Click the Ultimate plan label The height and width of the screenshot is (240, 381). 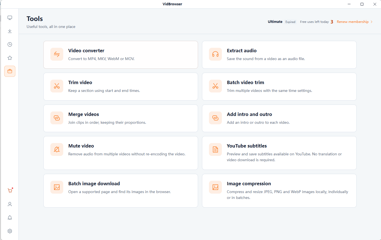point(275,22)
